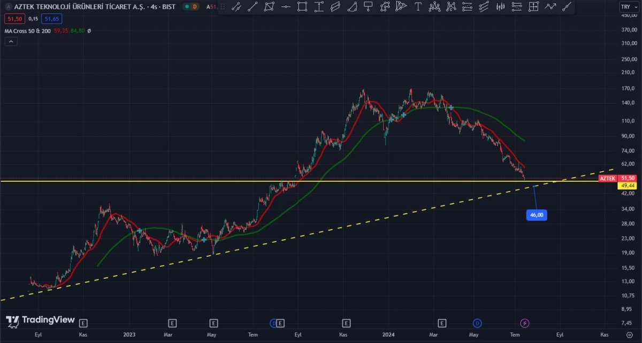
Task: Select the polyline path tool
Action: coord(385,7)
